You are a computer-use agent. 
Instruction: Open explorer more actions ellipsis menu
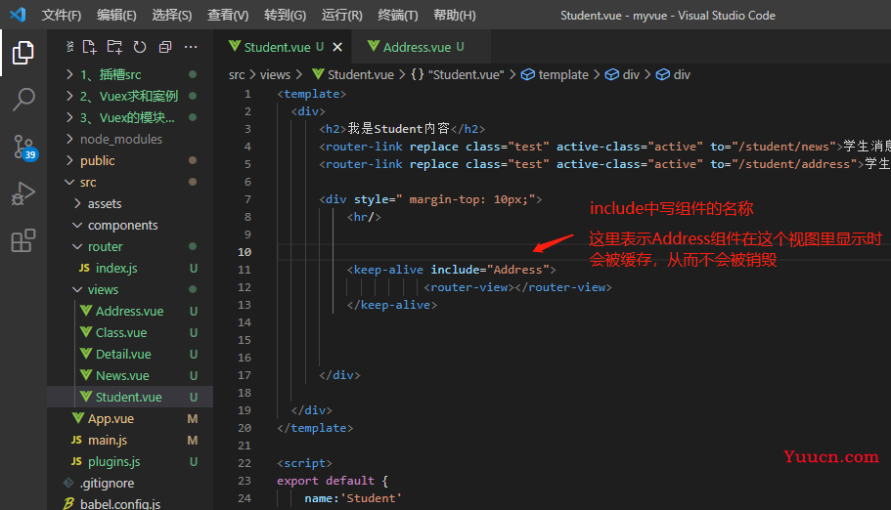coord(191,47)
